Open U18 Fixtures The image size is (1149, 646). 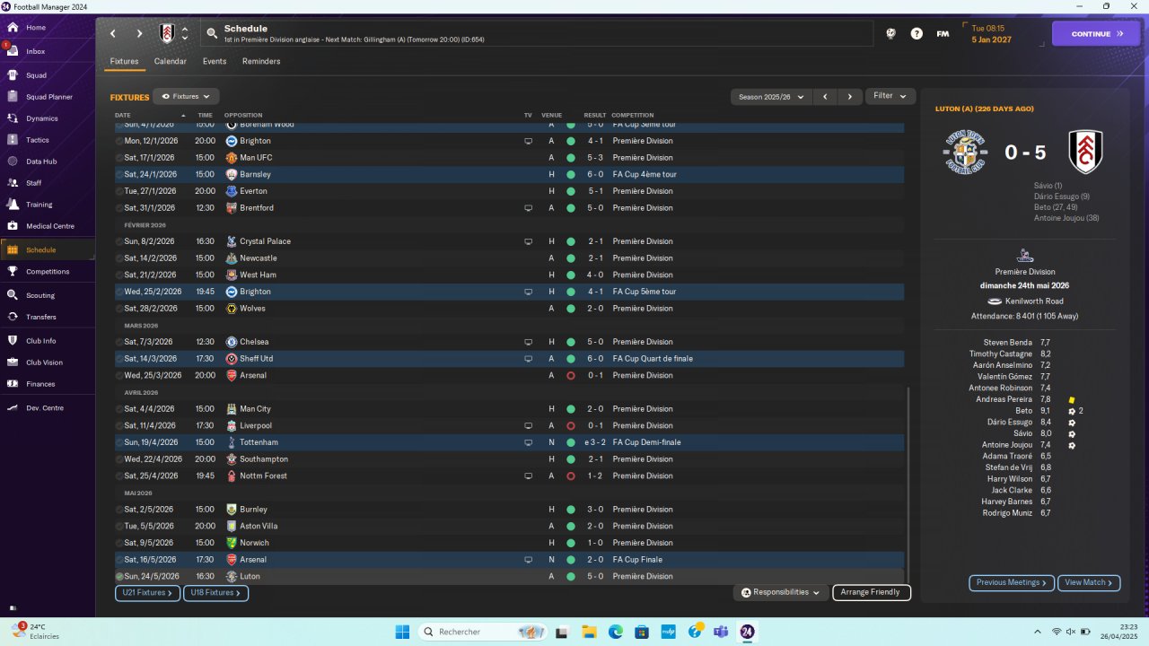point(215,593)
